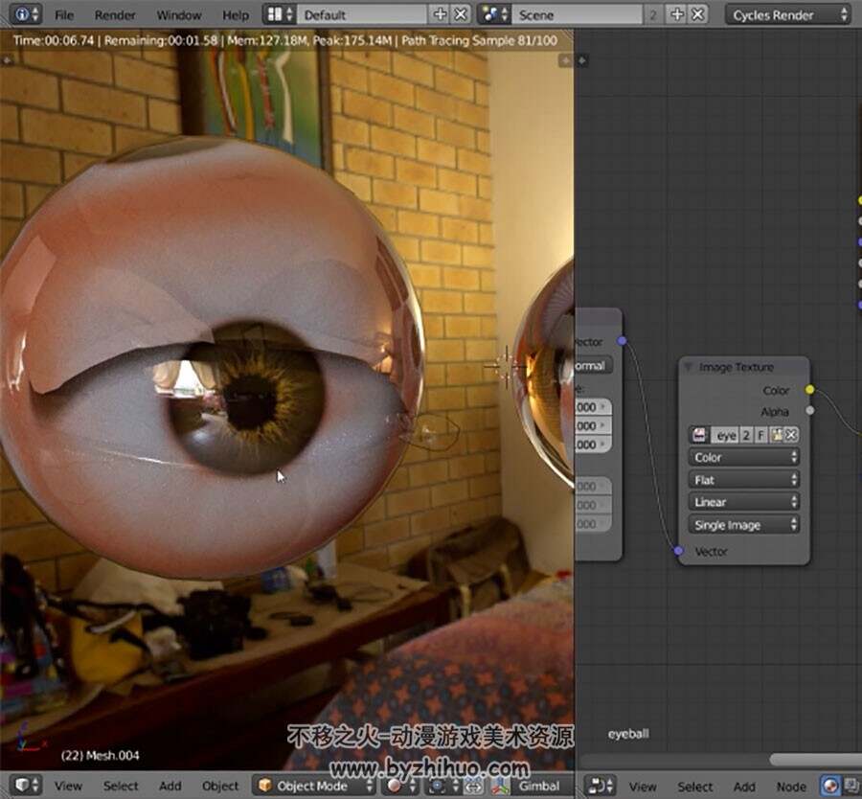This screenshot has width=862, height=799.
Task: Open the 3D viewport Object menu
Action: pyautogui.click(x=220, y=786)
